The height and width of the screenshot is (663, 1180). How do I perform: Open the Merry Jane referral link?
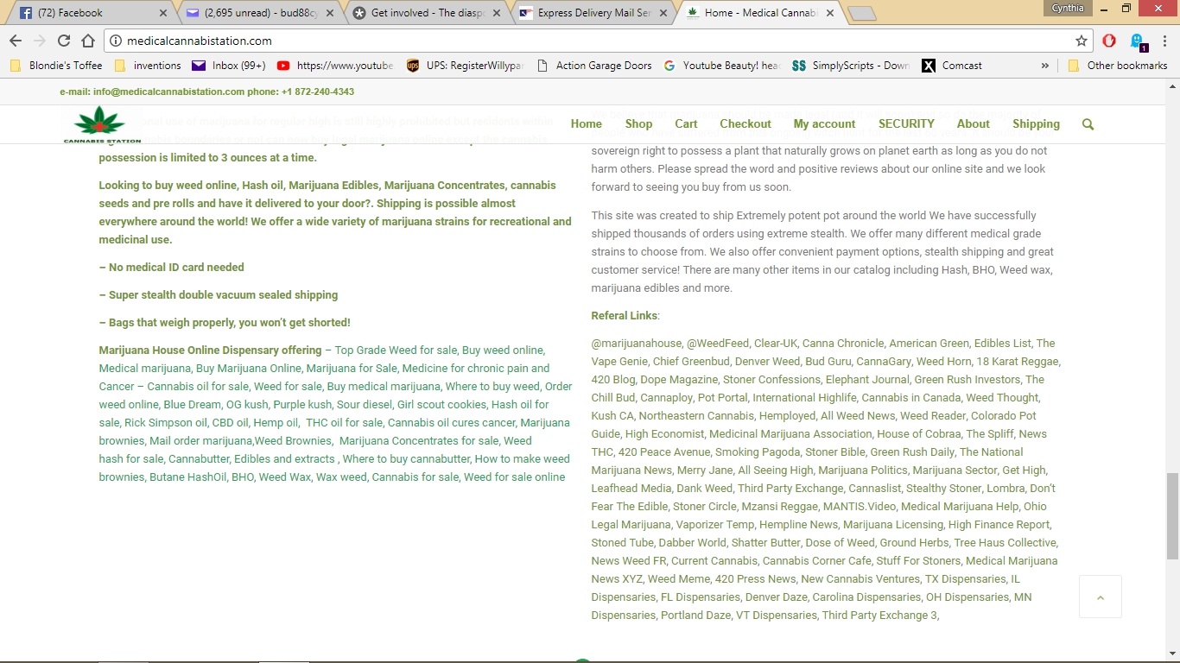(705, 470)
